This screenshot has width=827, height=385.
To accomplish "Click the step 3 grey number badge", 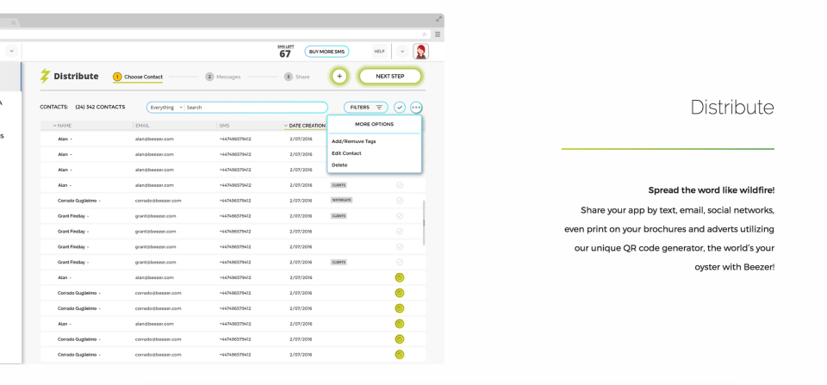I will click(x=288, y=77).
